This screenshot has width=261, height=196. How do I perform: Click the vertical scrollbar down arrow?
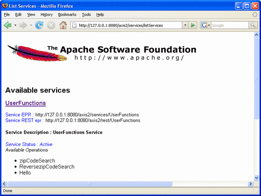[257, 177]
